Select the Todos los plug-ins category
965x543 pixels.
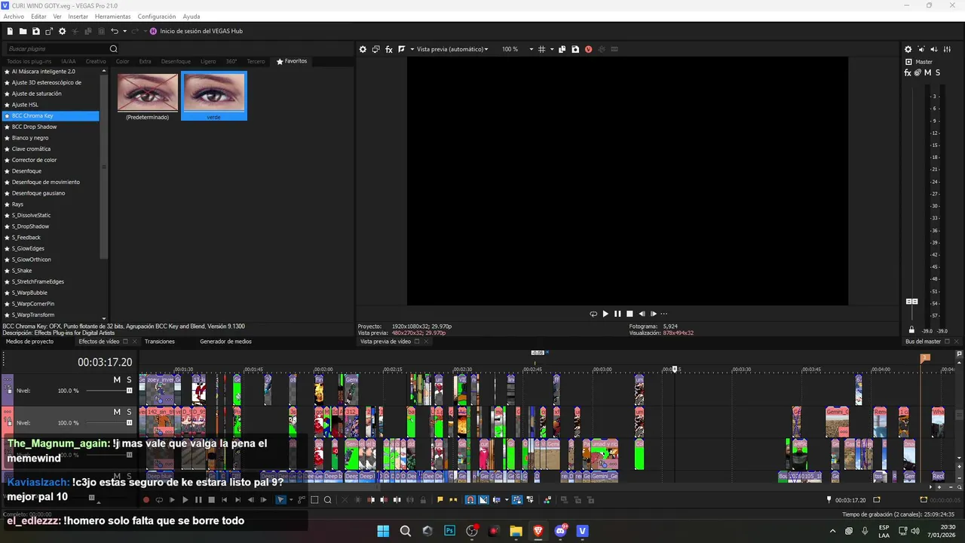coord(29,61)
